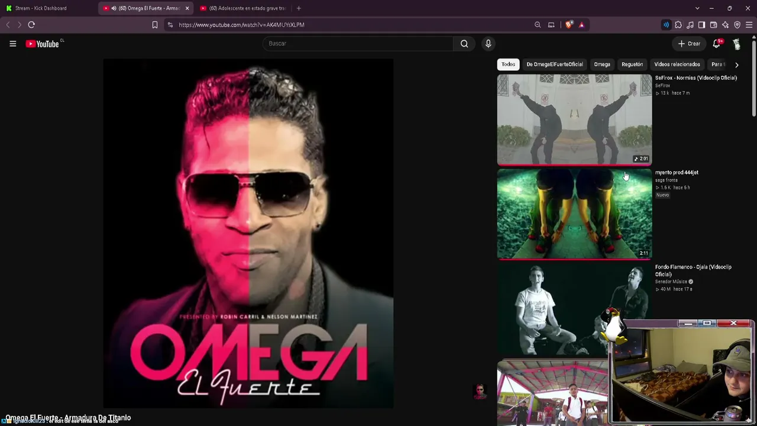Image resolution: width=757 pixels, height=426 pixels.
Task: Filter by Videos relacionados chip
Action: [677, 64]
